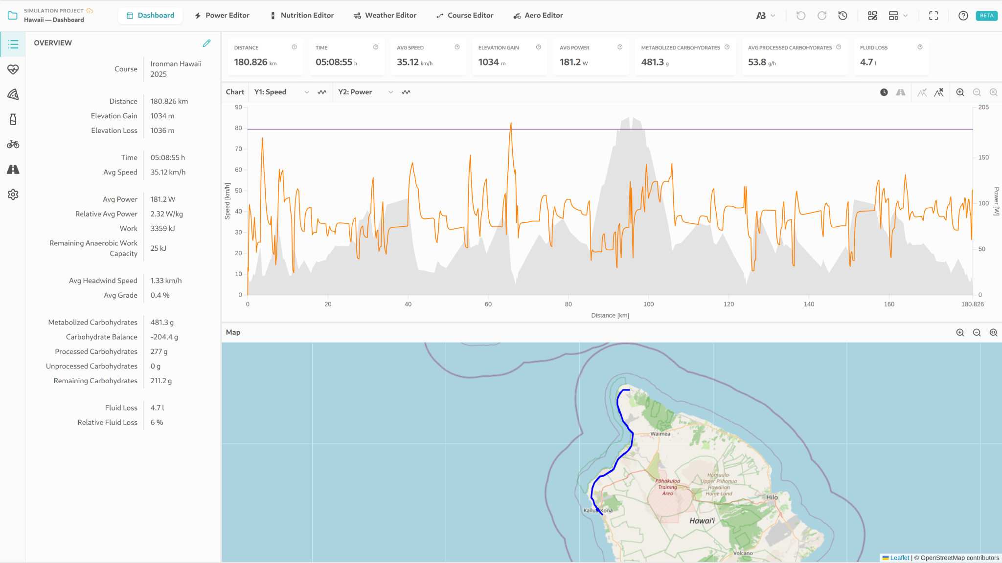Click the 6 % Relative Fluid Loss value
1002x563 pixels.
157,423
